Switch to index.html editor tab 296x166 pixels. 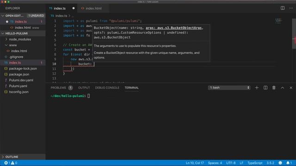click(93, 8)
